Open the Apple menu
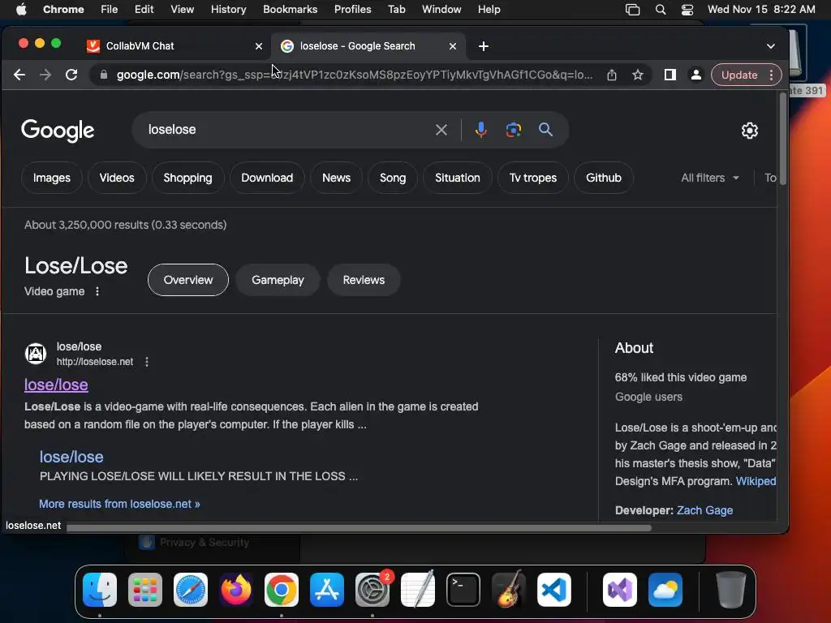Screen dimensions: 831x623 coord(21,10)
